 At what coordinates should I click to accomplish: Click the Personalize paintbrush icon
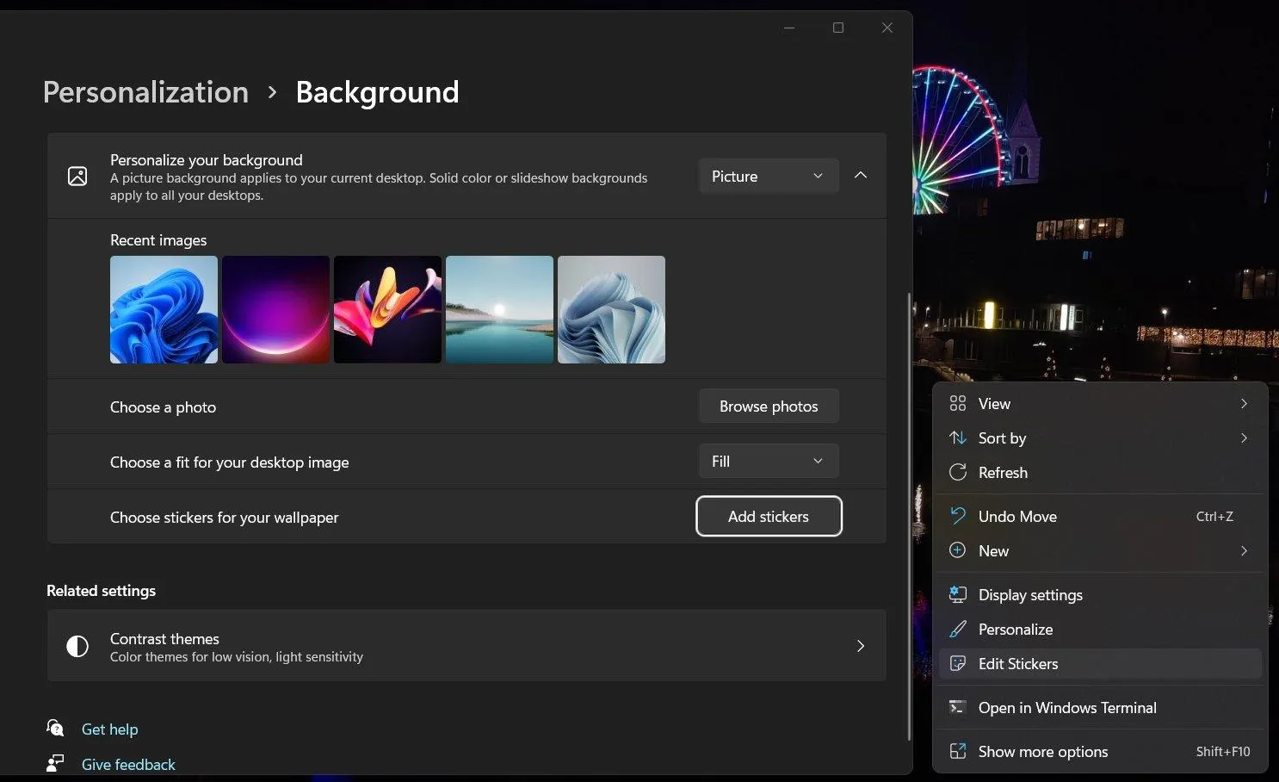(958, 629)
